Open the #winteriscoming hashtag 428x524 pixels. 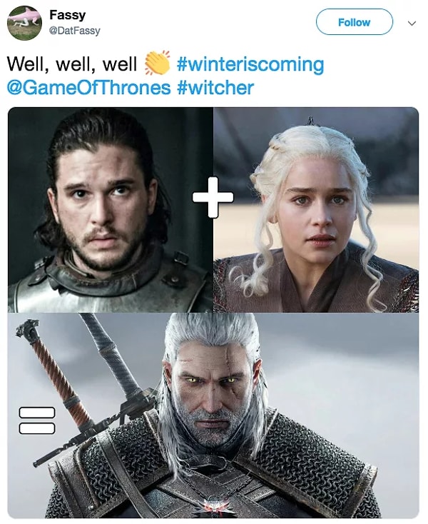click(x=250, y=64)
